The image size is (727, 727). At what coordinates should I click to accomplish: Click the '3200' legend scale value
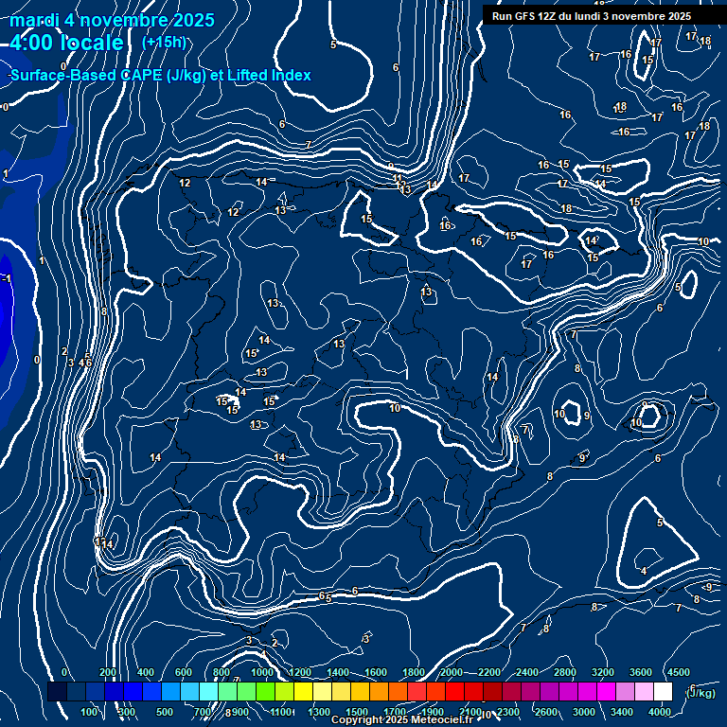tap(603, 672)
